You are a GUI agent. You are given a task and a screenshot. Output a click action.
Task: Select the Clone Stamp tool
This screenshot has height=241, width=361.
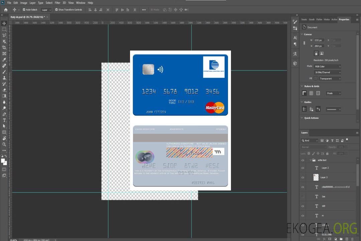click(x=4, y=78)
